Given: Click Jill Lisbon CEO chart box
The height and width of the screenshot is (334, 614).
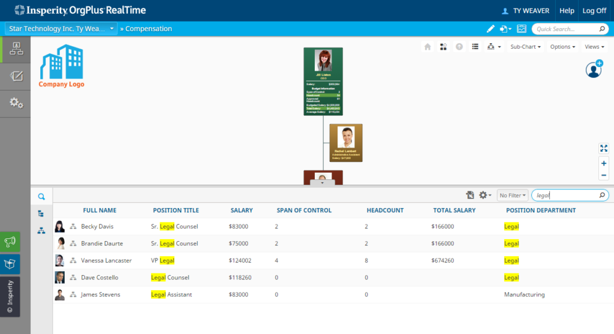Looking at the screenshot, I should (323, 81).
